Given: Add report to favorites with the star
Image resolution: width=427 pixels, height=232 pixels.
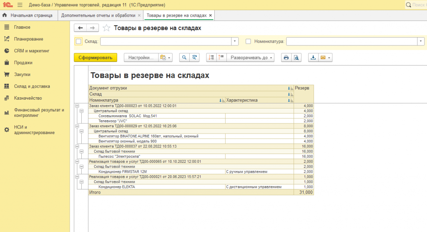Looking at the screenshot, I should (x=106, y=28).
